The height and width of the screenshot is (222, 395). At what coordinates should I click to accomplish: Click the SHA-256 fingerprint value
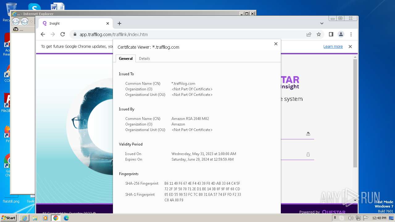coord(202,186)
